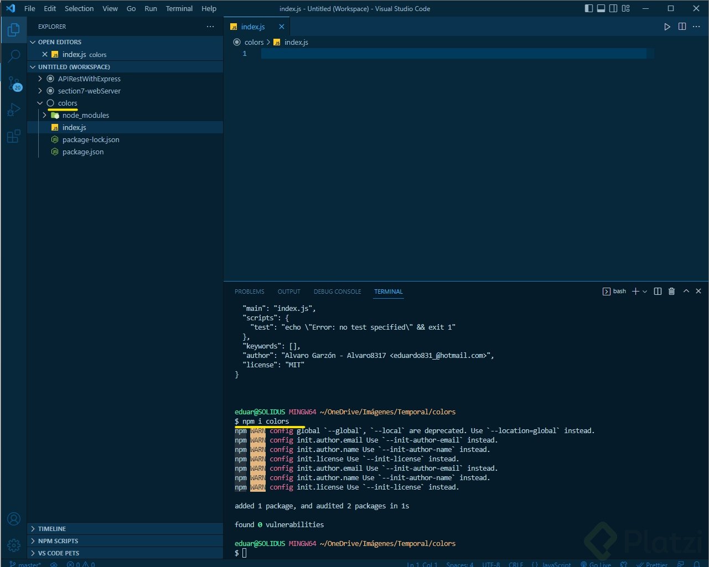Open the Extensions panel icon
This screenshot has height=567, width=709.
click(14, 136)
